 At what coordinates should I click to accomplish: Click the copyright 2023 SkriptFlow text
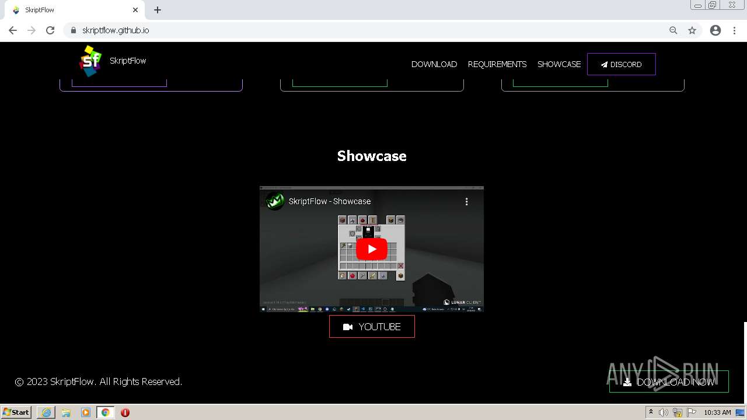point(99,381)
